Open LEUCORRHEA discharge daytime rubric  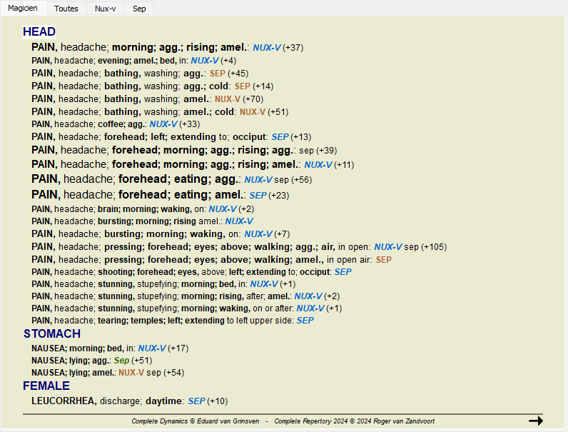pos(107,401)
